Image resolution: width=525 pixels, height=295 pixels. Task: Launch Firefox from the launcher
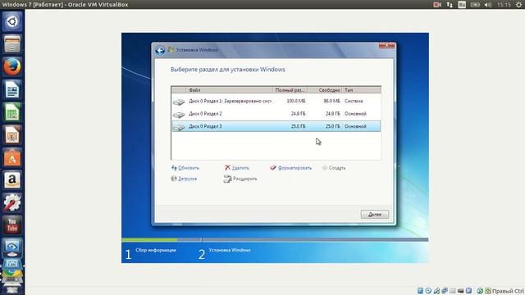(12, 66)
